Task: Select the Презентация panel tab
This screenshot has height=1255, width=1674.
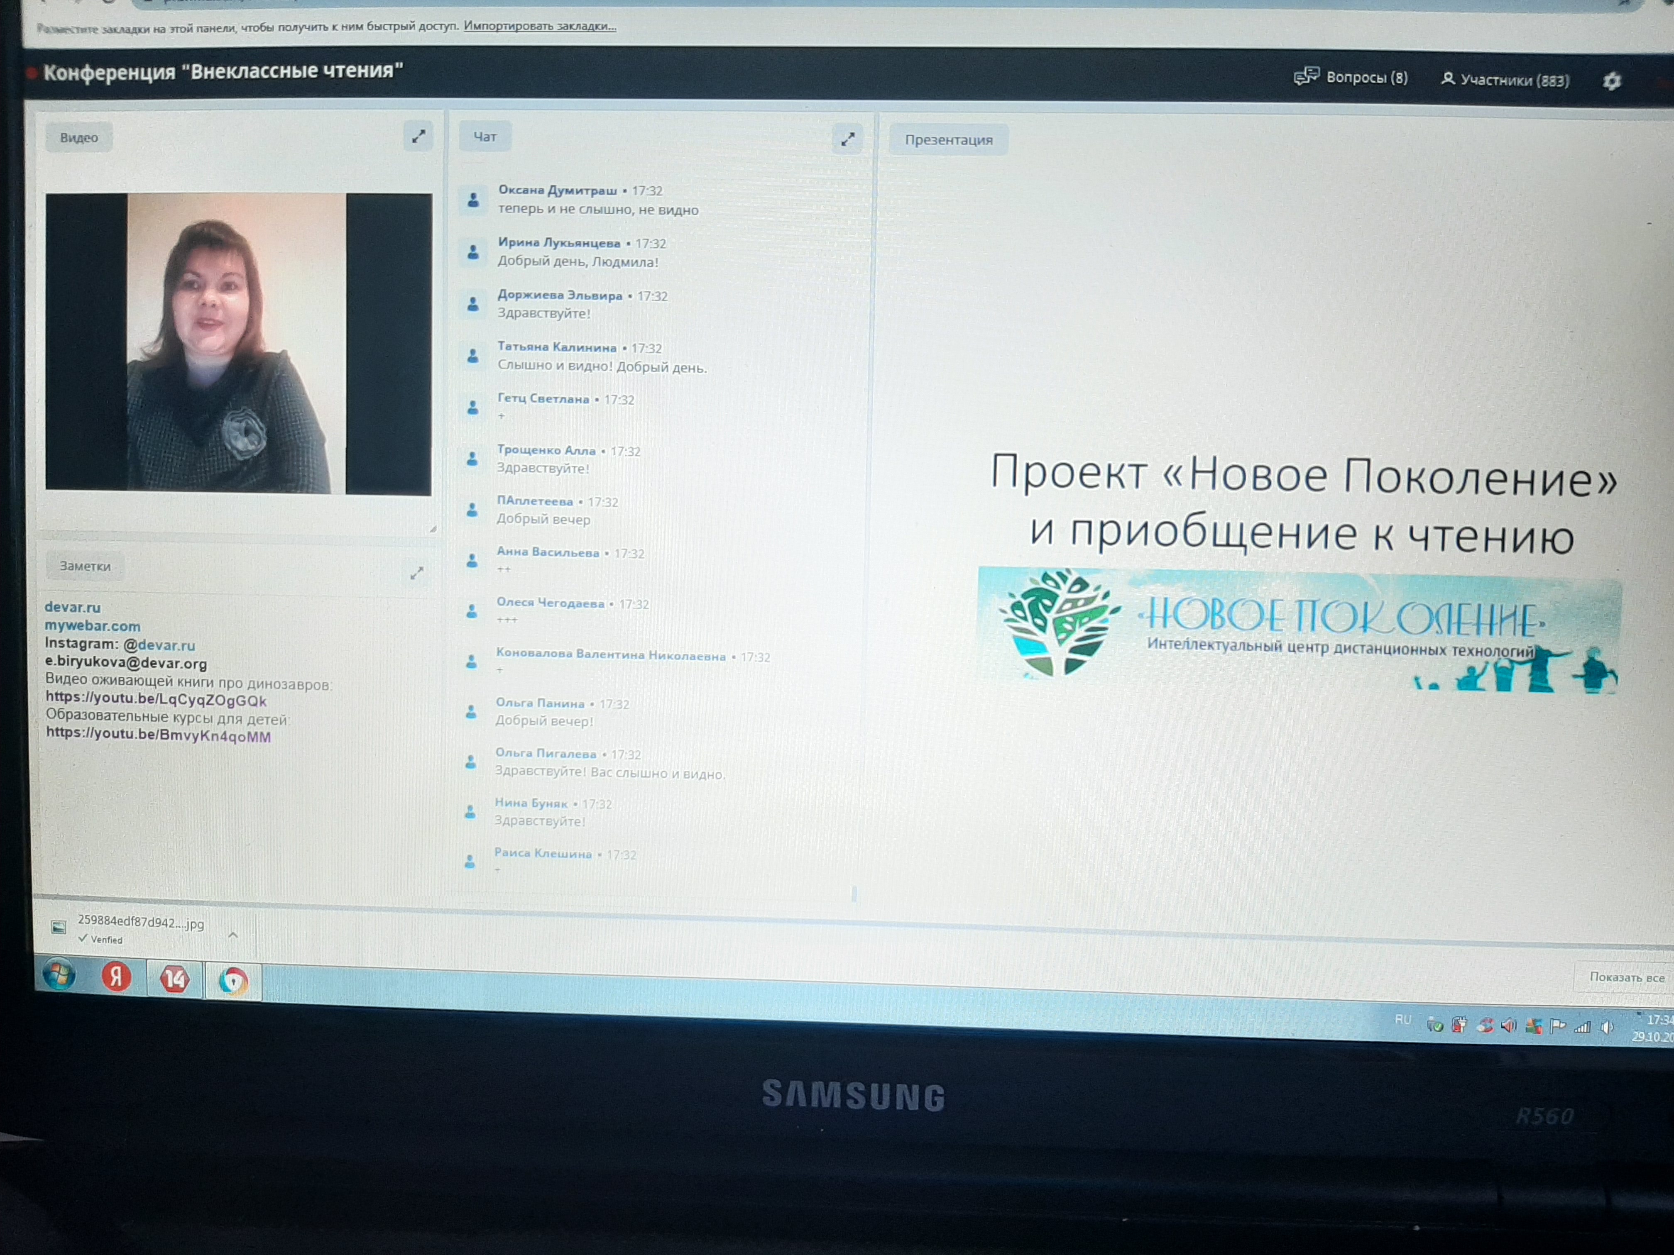Action: tap(948, 140)
